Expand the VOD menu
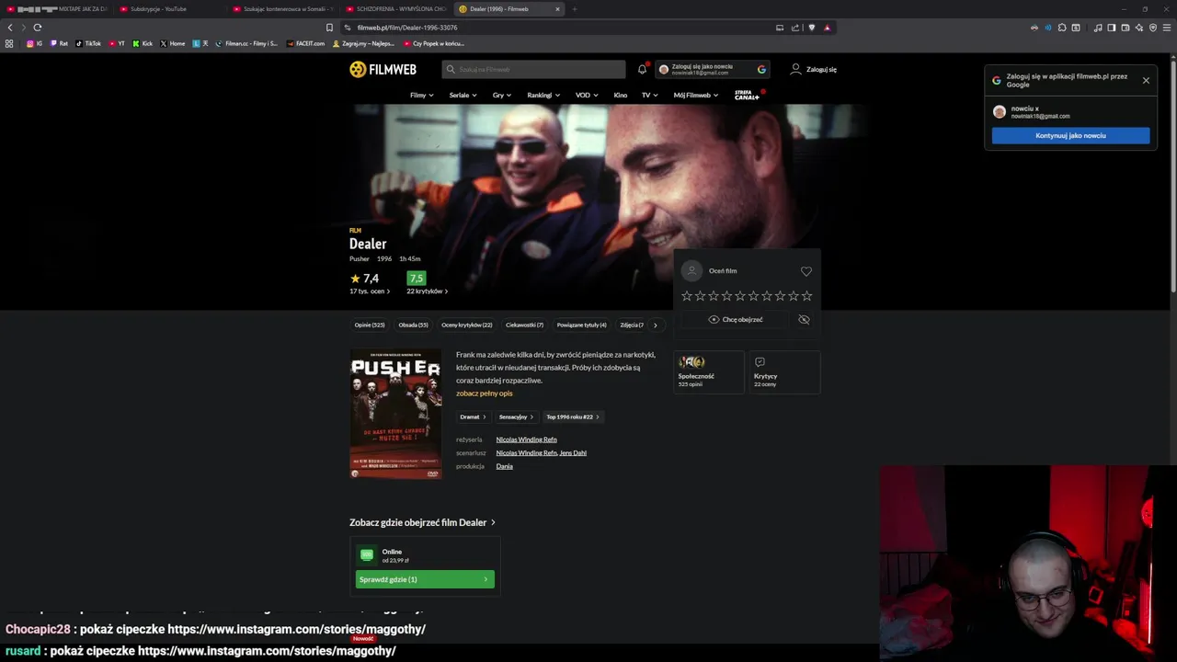 pyautogui.click(x=587, y=95)
